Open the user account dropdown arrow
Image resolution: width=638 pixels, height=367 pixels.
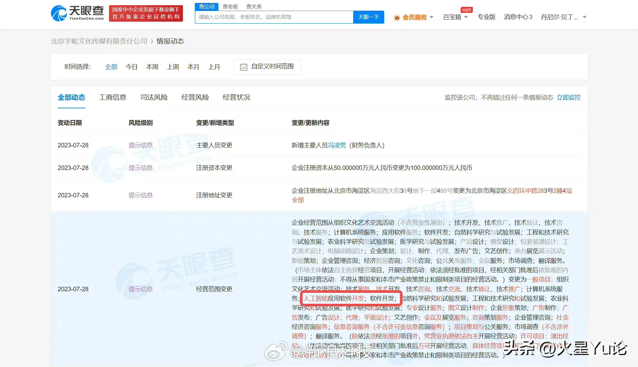point(584,17)
